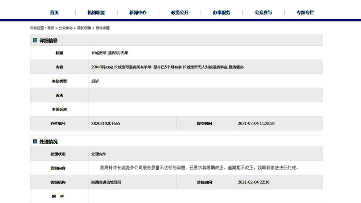The width and height of the screenshot is (361, 203).
Task: Navigate to the 办事服务 menu
Action: point(221,13)
